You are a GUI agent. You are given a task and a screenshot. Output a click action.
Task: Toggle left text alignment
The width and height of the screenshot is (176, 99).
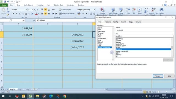click(x=42, y=13)
